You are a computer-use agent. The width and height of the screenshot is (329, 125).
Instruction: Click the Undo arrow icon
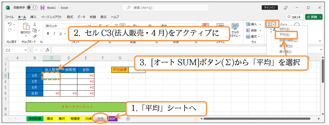[x=10, y=24]
